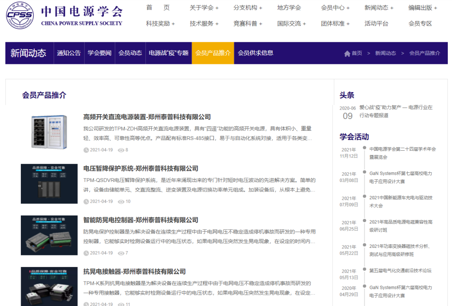
Task: Select the highlighted 会员产品推介 tab
Action: coord(213,53)
